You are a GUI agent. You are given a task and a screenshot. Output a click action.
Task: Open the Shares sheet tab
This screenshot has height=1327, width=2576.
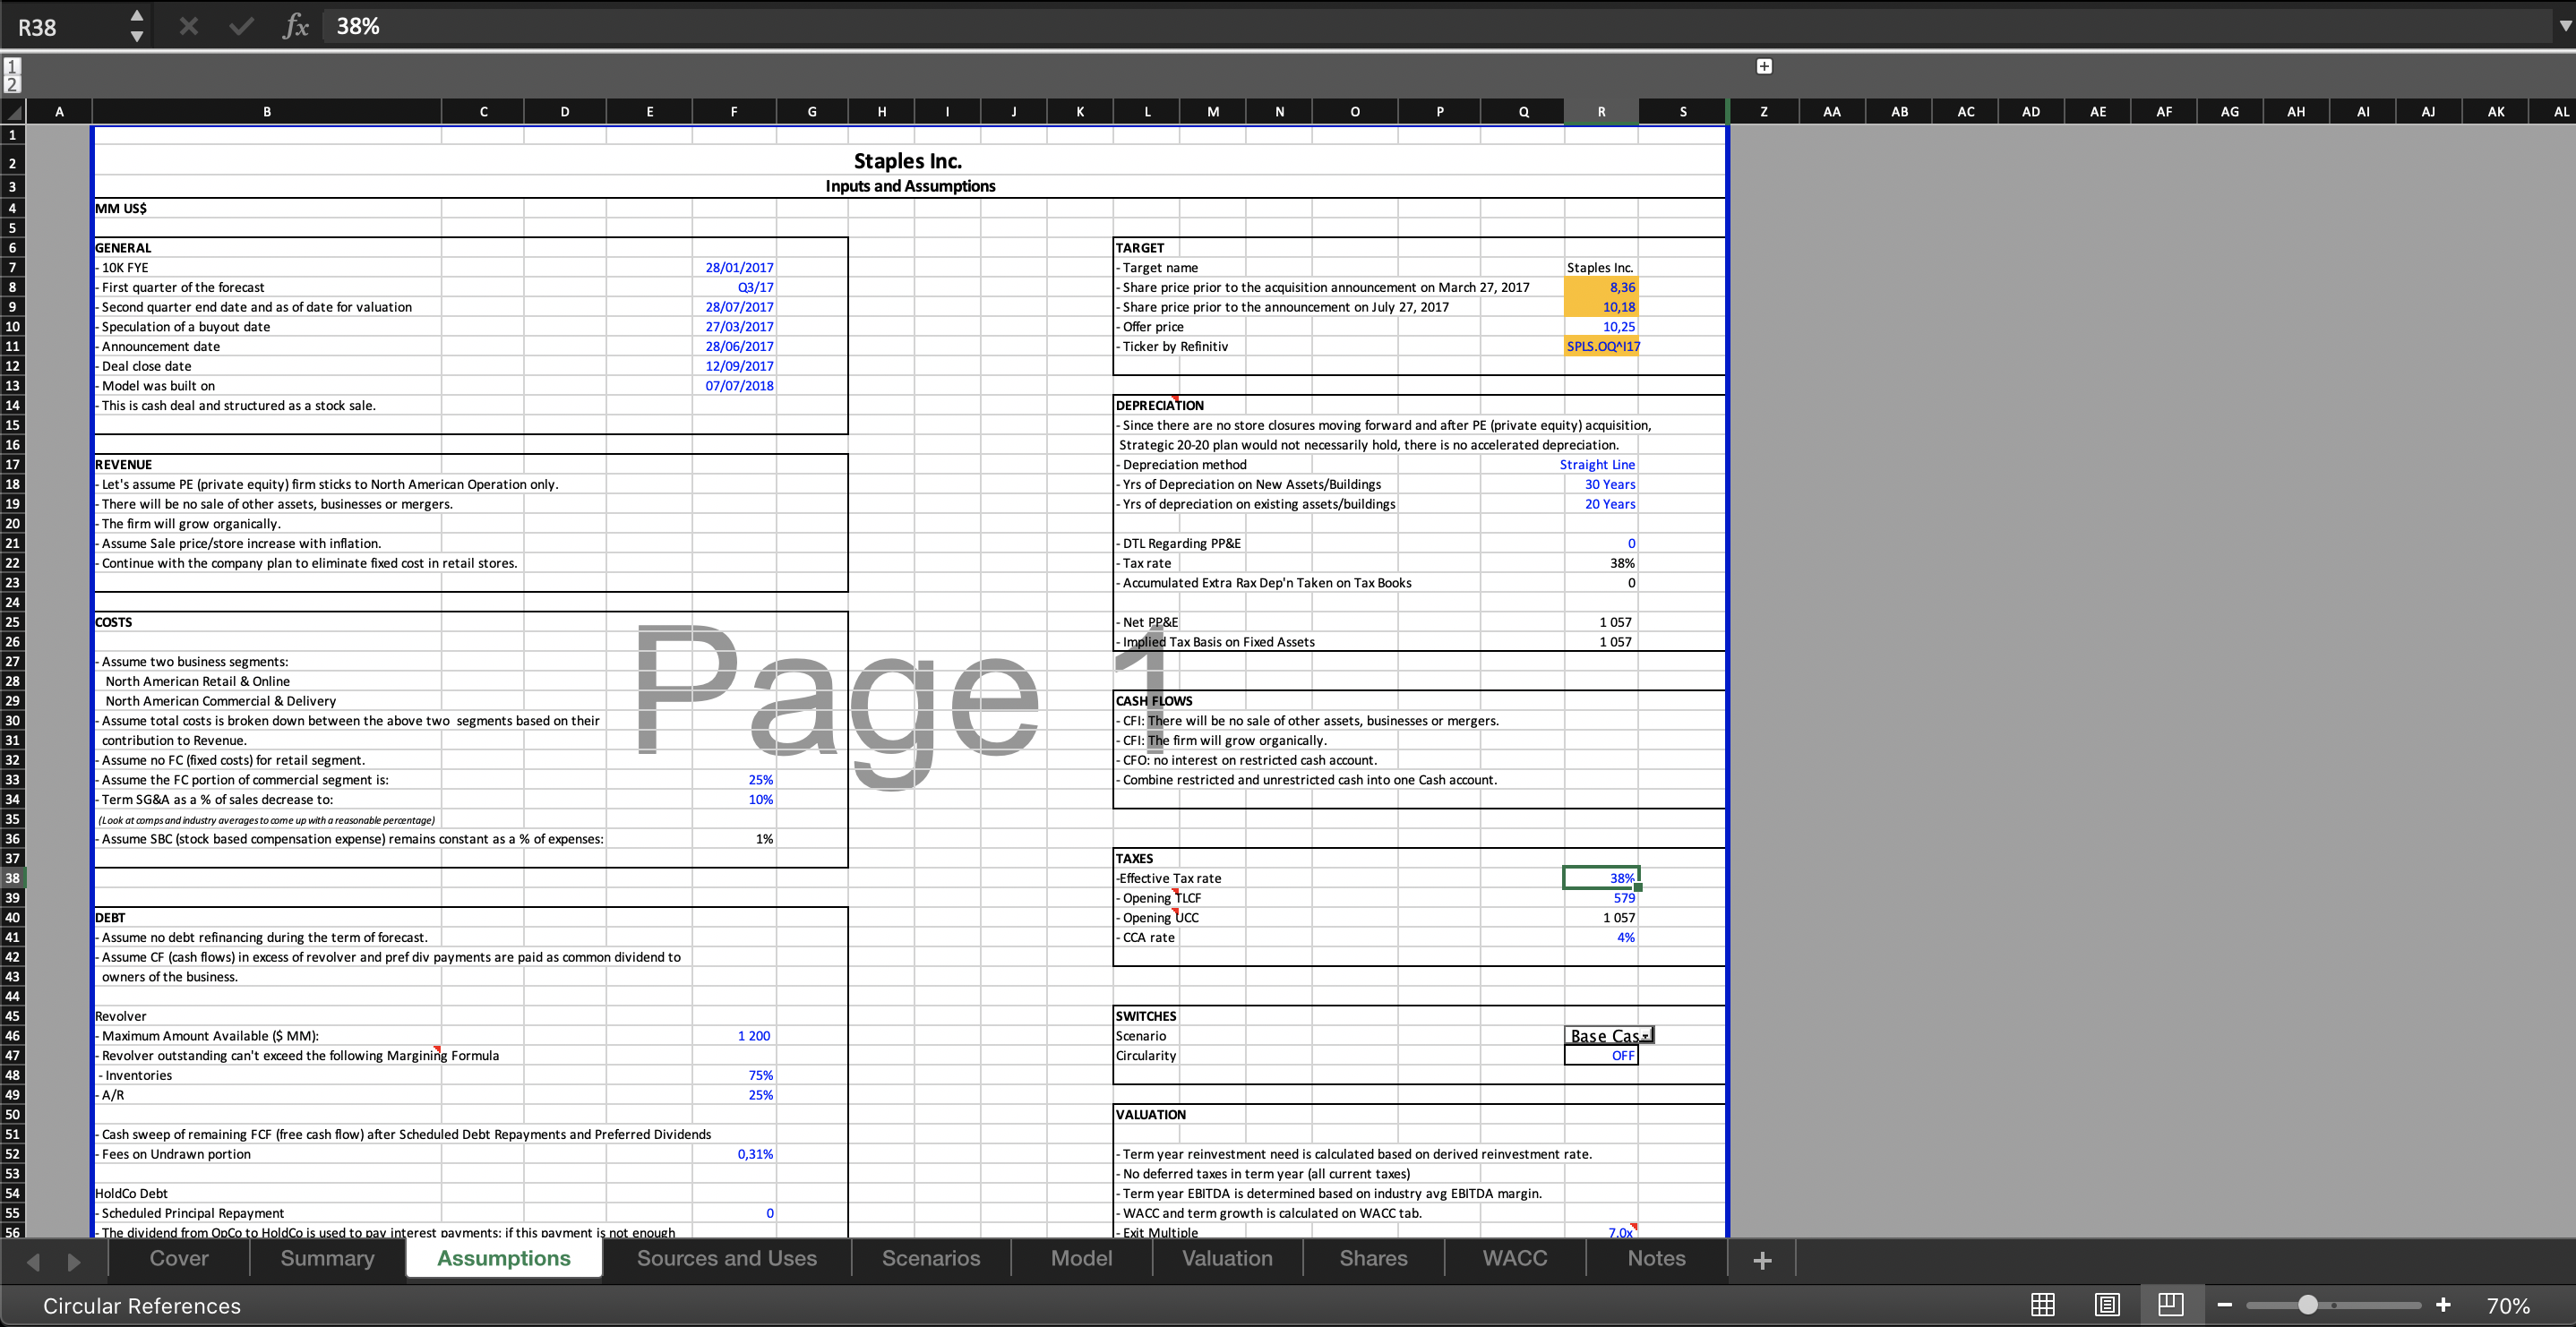pyautogui.click(x=1373, y=1258)
